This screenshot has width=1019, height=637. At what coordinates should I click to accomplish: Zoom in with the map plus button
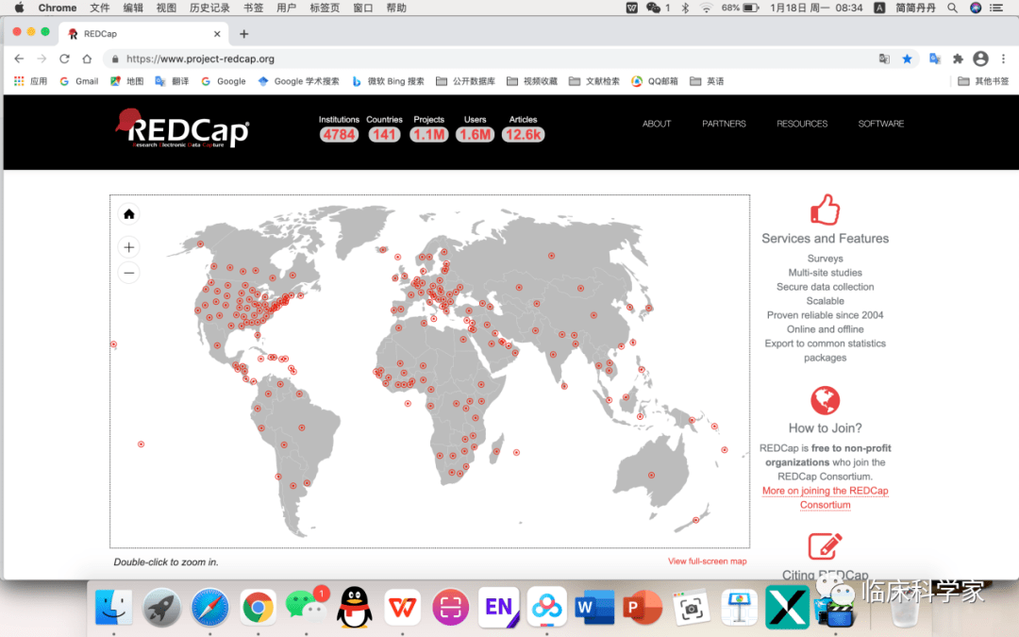(129, 247)
